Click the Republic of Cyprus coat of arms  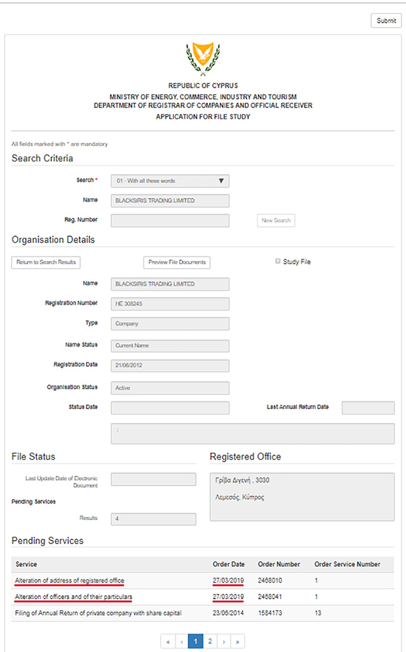203,59
